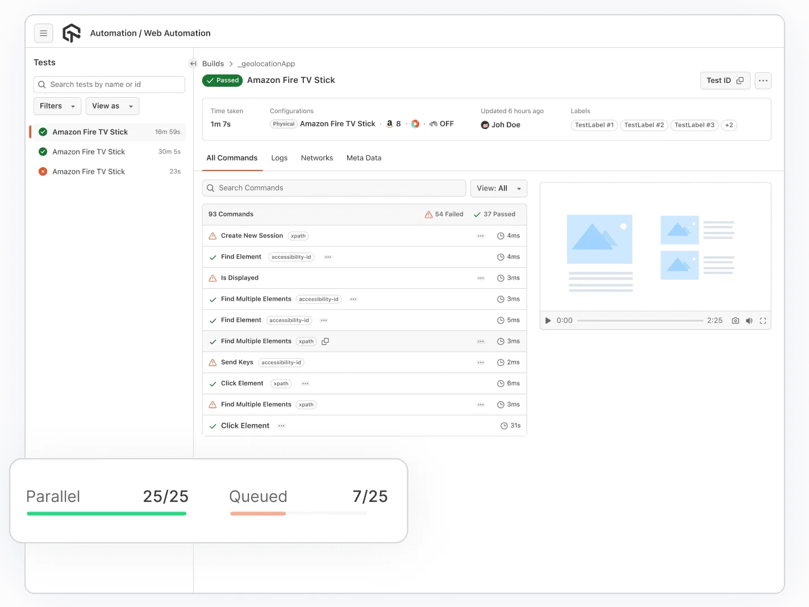Viewport: 809px width, 607px height.
Task: Collapse the Tests sidebar panel
Action: [x=193, y=64]
